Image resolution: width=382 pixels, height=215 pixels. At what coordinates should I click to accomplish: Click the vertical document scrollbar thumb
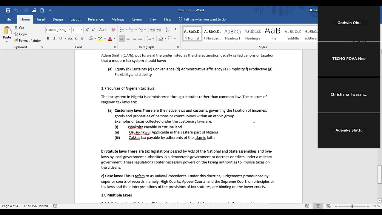click(x=380, y=174)
